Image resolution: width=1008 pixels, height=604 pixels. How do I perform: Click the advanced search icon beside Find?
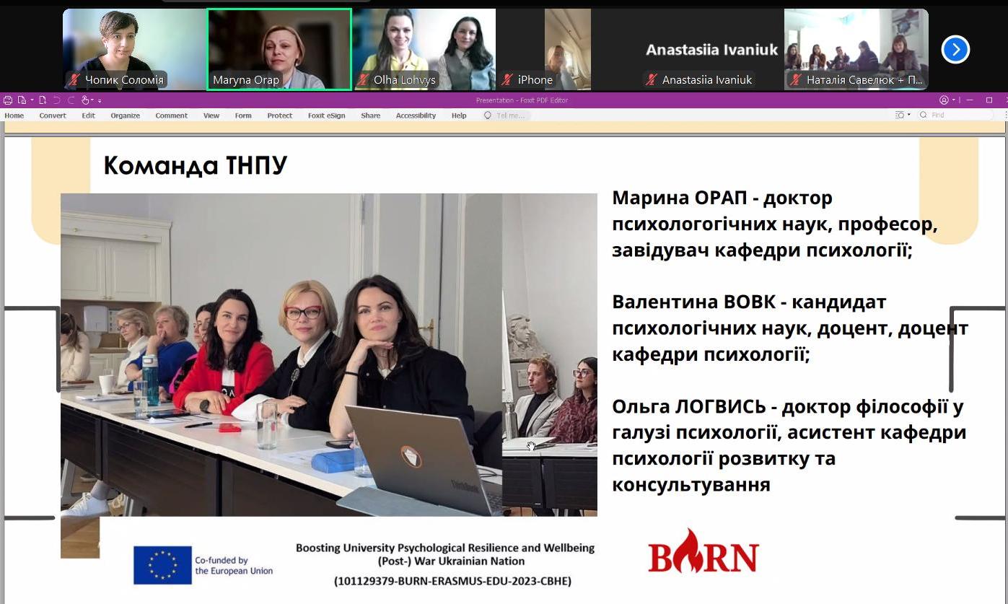(900, 115)
